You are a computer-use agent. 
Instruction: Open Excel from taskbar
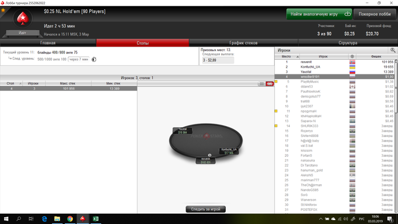point(96,219)
